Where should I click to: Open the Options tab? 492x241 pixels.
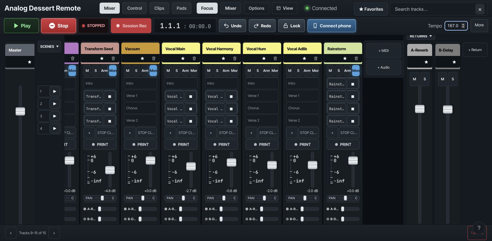pos(256,8)
